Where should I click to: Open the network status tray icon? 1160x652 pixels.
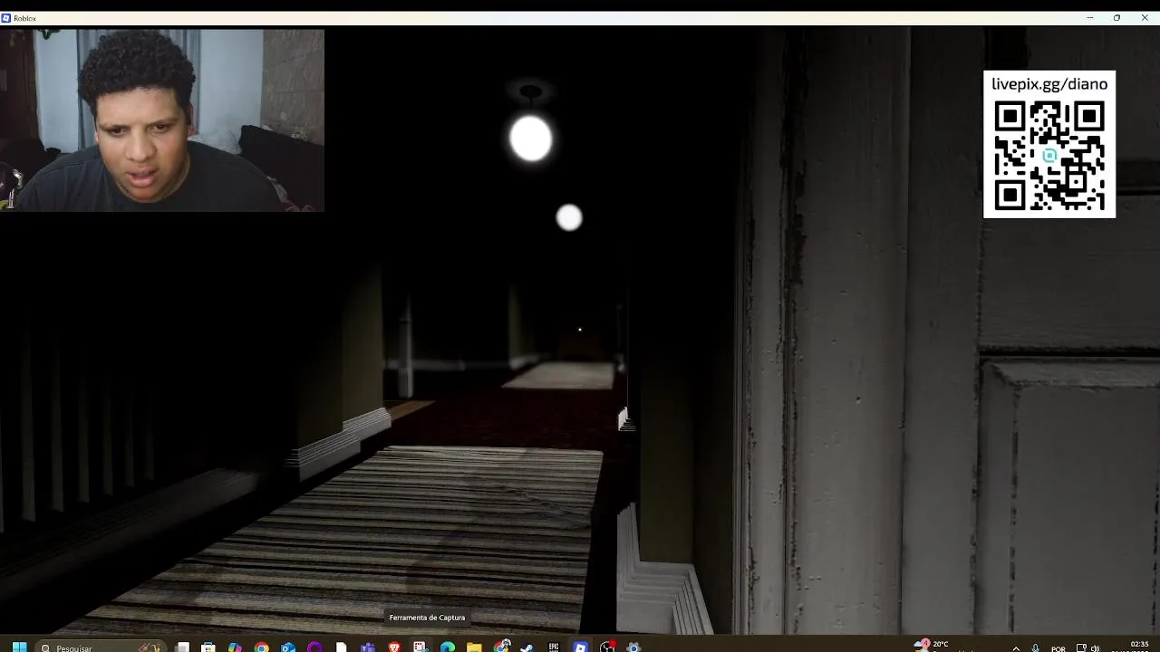pos(1081,647)
